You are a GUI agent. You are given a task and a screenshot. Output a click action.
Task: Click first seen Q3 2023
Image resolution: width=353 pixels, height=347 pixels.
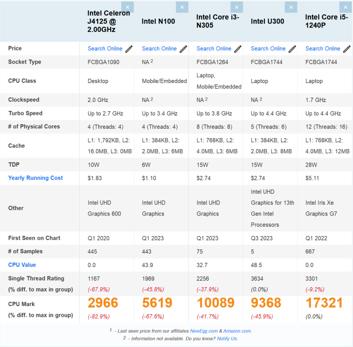point(262,238)
